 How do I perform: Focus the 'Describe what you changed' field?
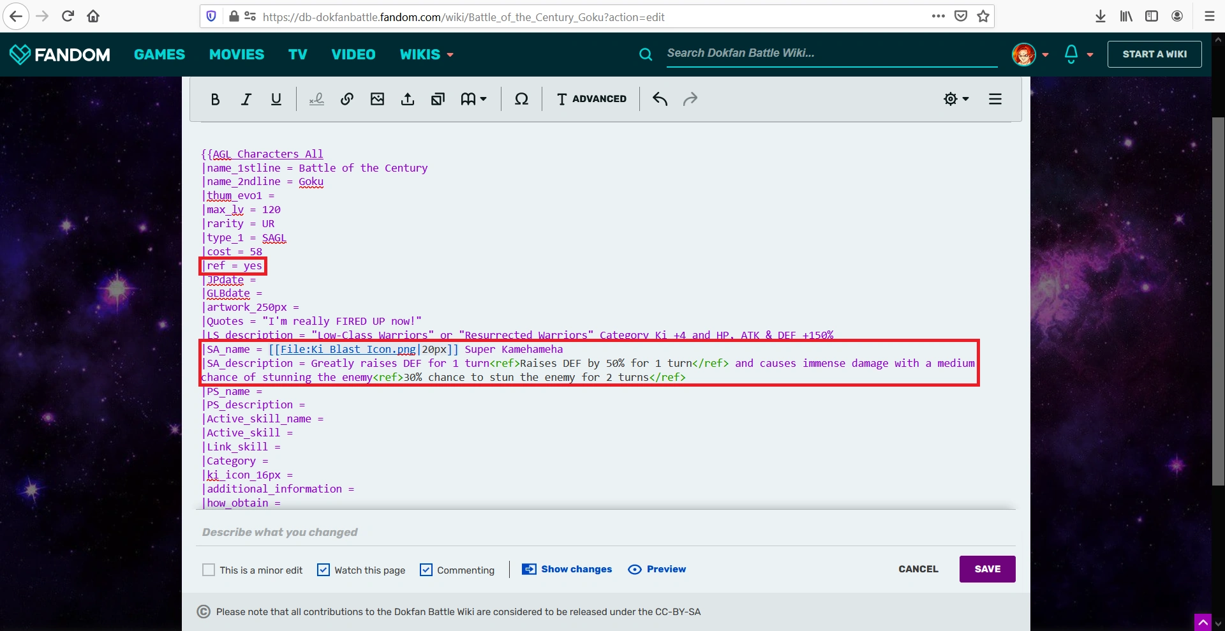click(605, 532)
